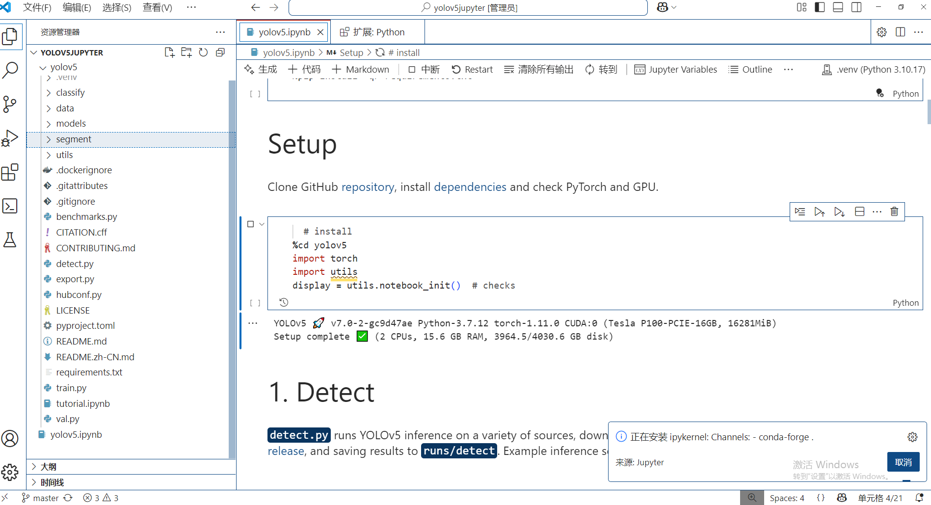Collapse the yolov5 folder

click(x=43, y=67)
